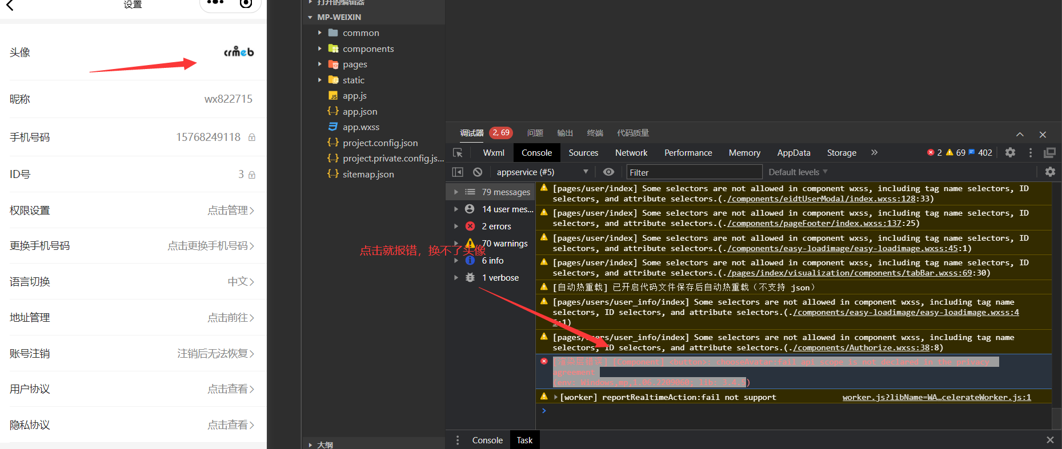The height and width of the screenshot is (449, 1062).
Task: Collapse the MP-WEIXIN project tree
Action: click(310, 17)
